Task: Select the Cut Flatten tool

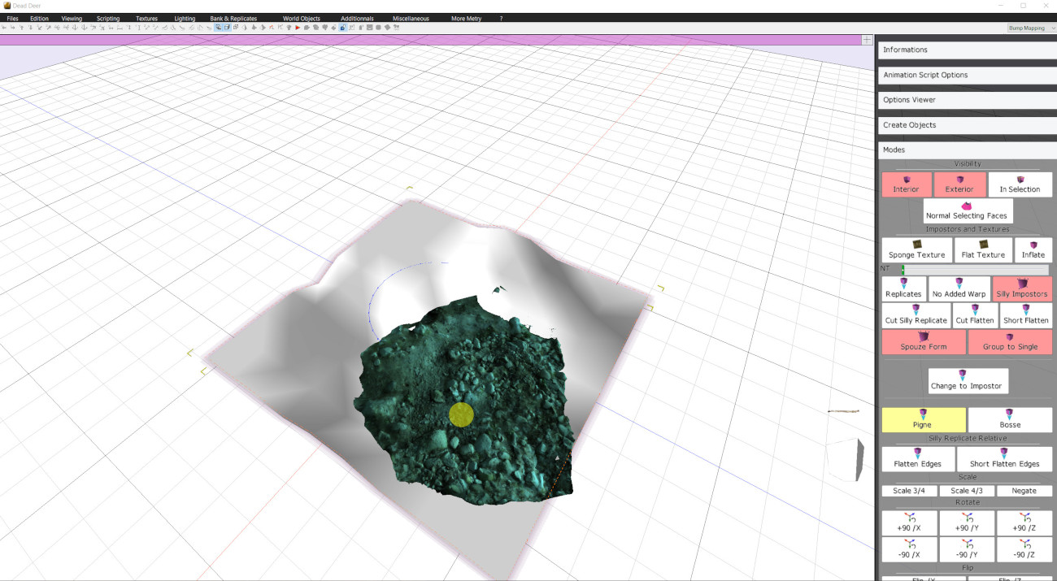Action: point(975,315)
